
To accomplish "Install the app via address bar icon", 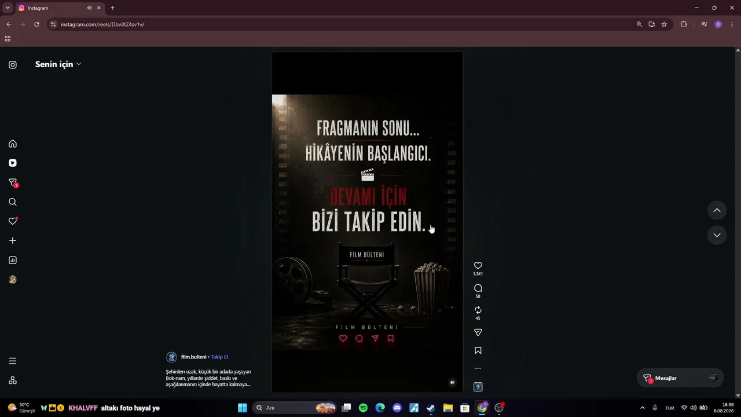I will point(652,24).
